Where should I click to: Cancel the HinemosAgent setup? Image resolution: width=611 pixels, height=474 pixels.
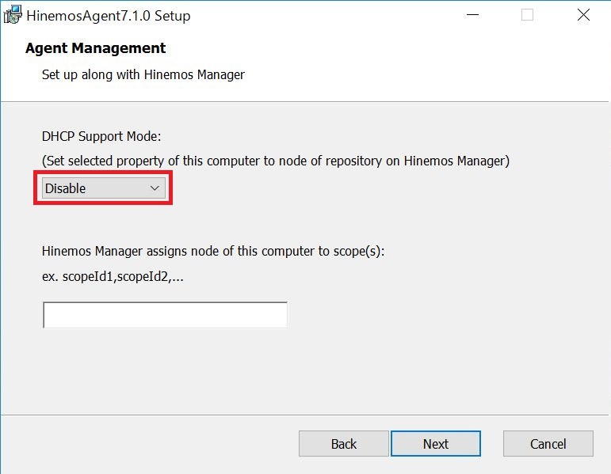(x=548, y=444)
